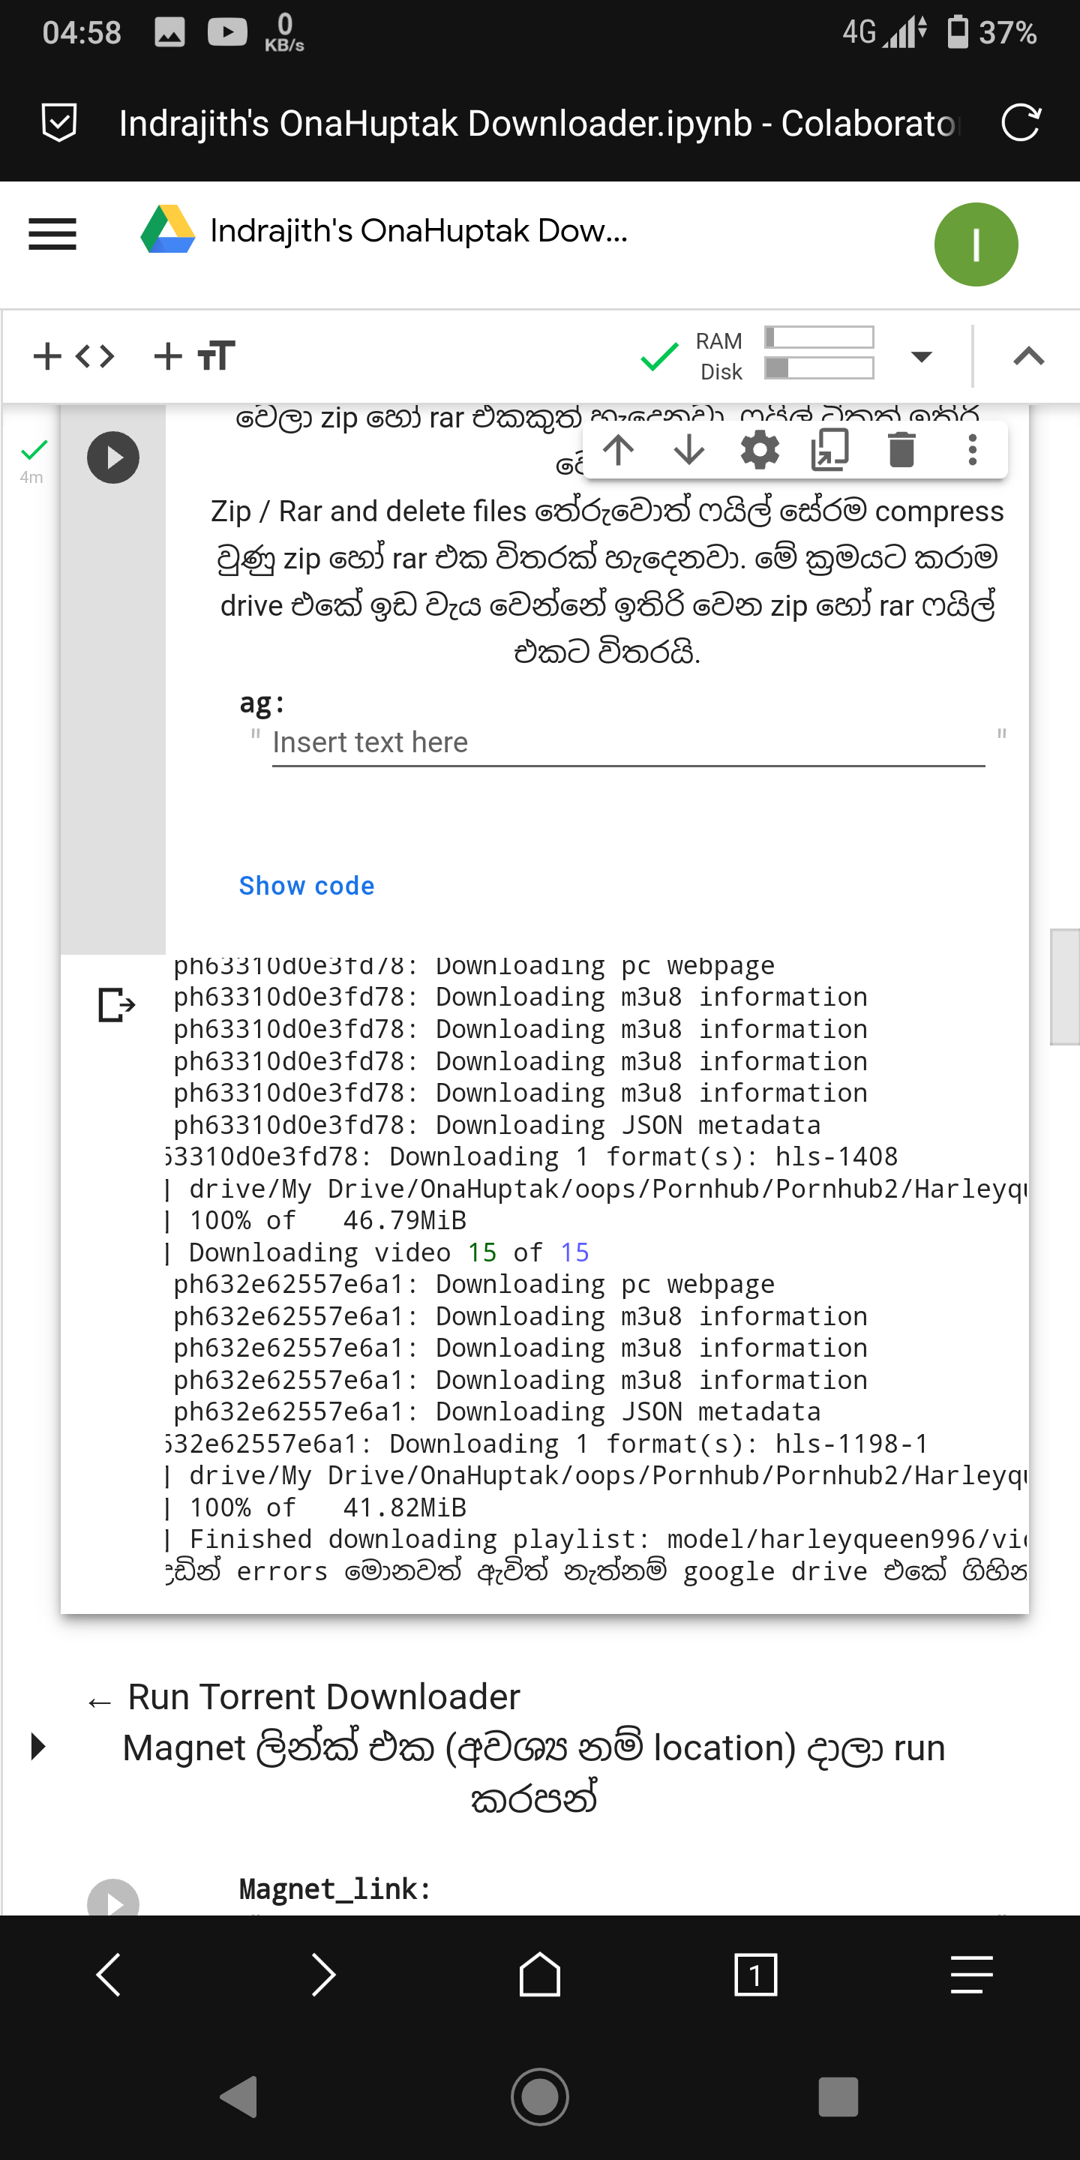Expand the Run Torrent Downloader section
This screenshot has width=1080, height=2160.
pos(37,1747)
